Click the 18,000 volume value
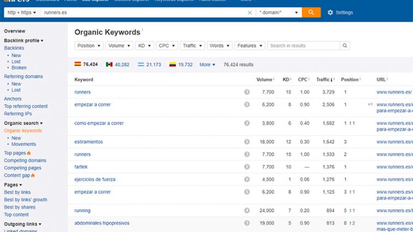This screenshot has width=413, height=232. 267,142
